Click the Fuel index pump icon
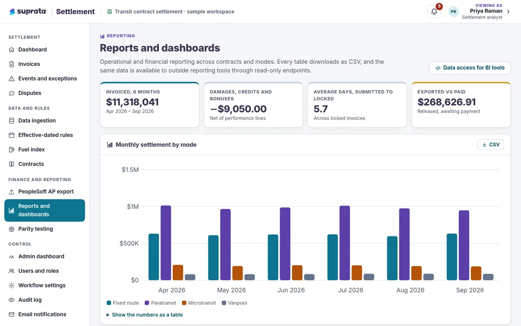This screenshot has width=521, height=326. pyautogui.click(x=12, y=150)
